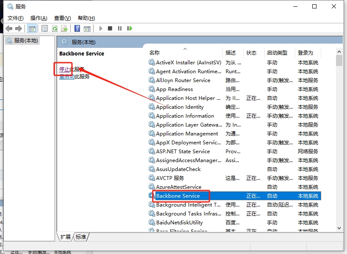Open the 文件(F) menu
Screen dimensions: 347x254
[x=16, y=18]
